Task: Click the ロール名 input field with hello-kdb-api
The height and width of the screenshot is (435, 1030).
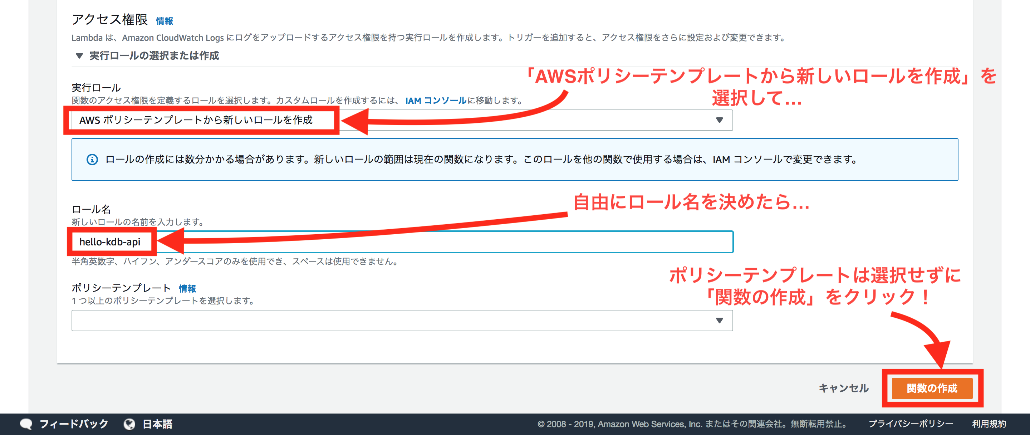Action: pyautogui.click(x=402, y=241)
